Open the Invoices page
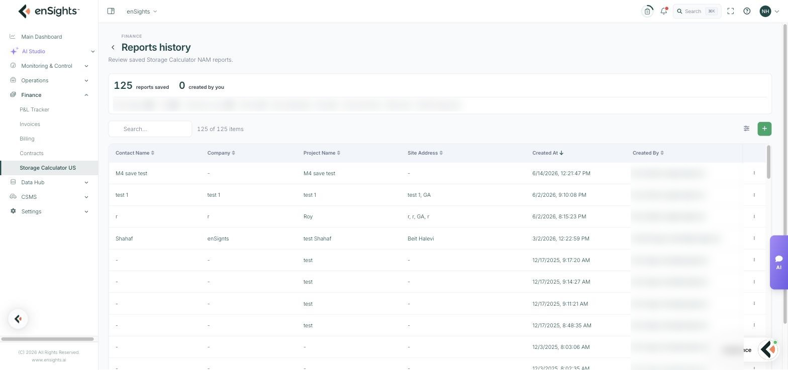This screenshot has width=788, height=370. click(x=30, y=124)
